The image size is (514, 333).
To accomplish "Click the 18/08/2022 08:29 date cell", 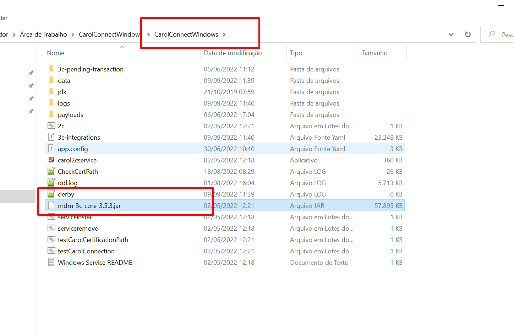I will click(229, 172).
